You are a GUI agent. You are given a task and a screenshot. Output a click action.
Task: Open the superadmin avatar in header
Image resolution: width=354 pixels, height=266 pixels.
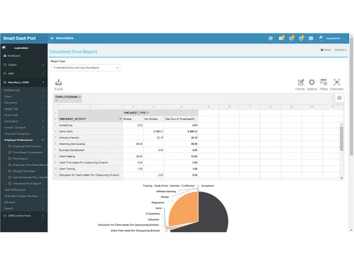pyautogui.click(x=321, y=38)
